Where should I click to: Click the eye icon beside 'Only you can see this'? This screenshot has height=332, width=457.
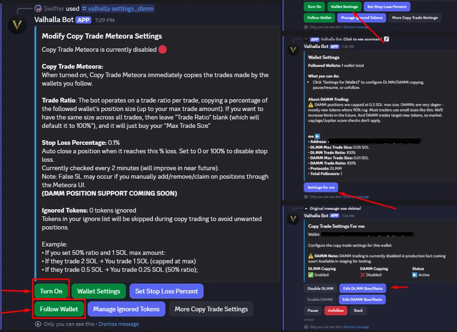coord(38,324)
